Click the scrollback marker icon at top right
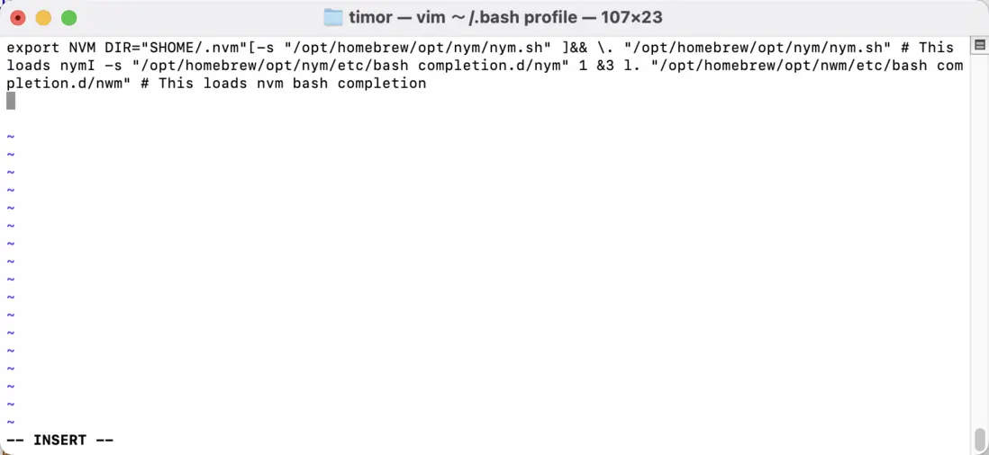Image resolution: width=989 pixels, height=455 pixels. [x=979, y=45]
